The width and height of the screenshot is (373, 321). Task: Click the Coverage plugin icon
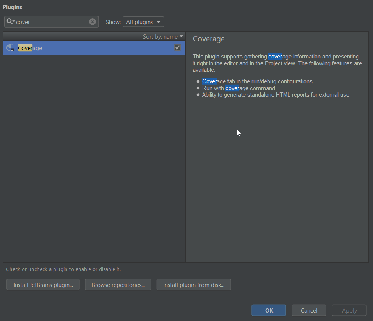tap(10, 48)
